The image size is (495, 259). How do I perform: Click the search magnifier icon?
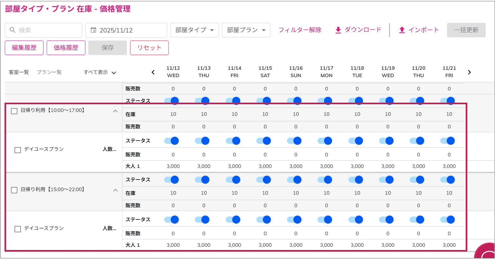pyautogui.click(x=13, y=30)
